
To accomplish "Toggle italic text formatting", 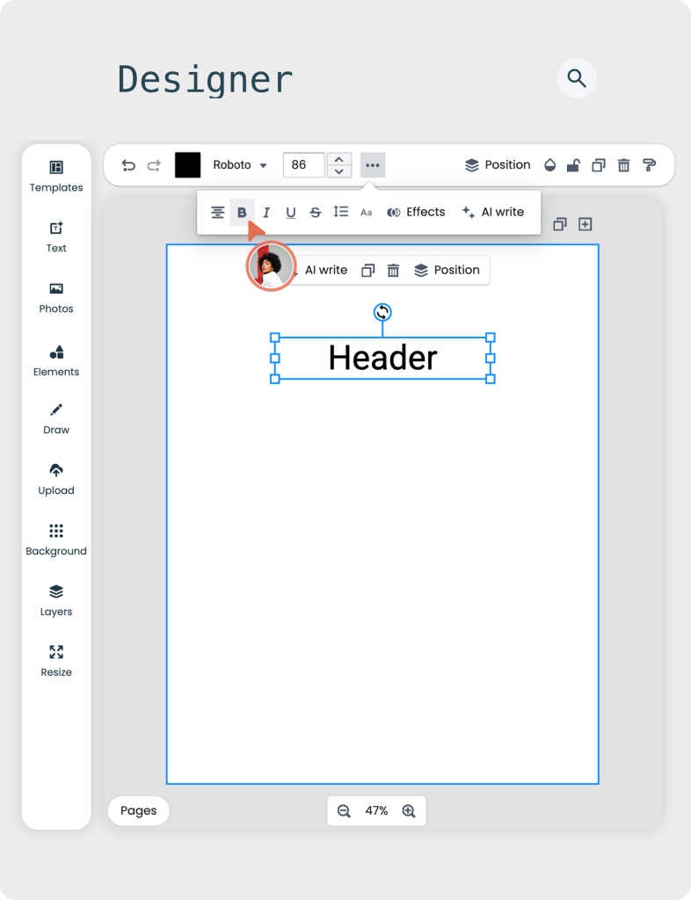I will click(266, 213).
